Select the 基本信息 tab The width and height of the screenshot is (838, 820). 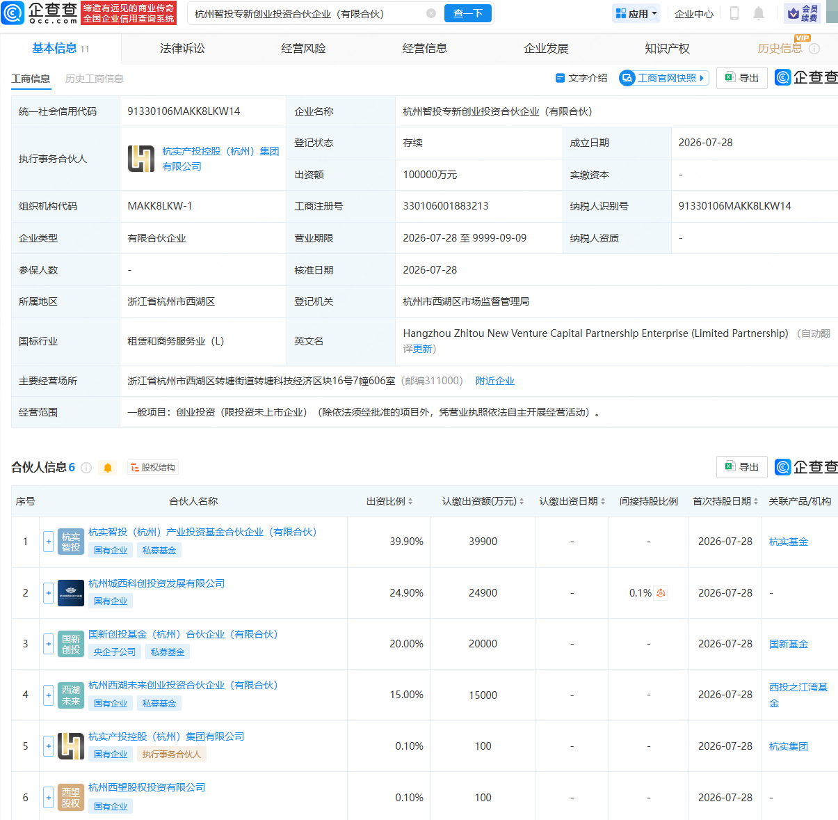[61, 48]
